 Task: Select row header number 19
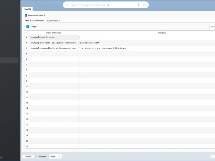[27, 136]
